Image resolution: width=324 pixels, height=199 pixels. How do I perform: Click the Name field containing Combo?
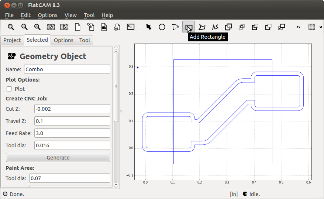point(67,69)
